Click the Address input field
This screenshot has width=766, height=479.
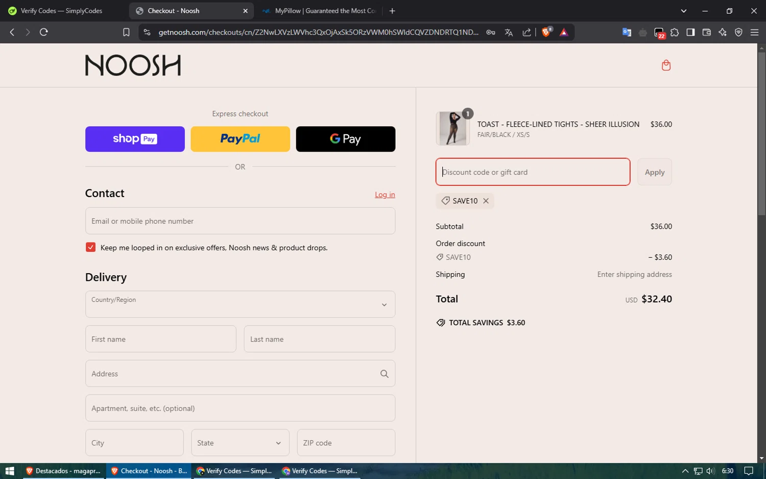pyautogui.click(x=240, y=374)
